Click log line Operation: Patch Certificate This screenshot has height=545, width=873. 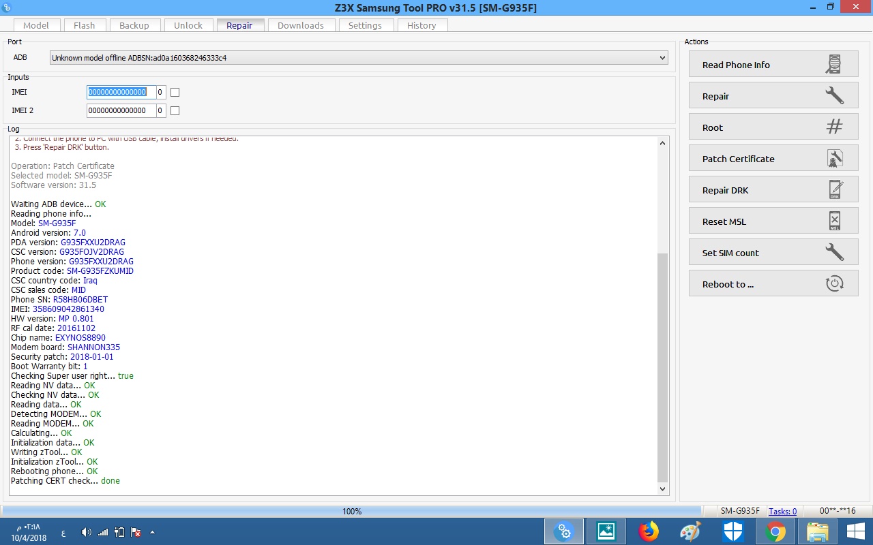point(63,166)
